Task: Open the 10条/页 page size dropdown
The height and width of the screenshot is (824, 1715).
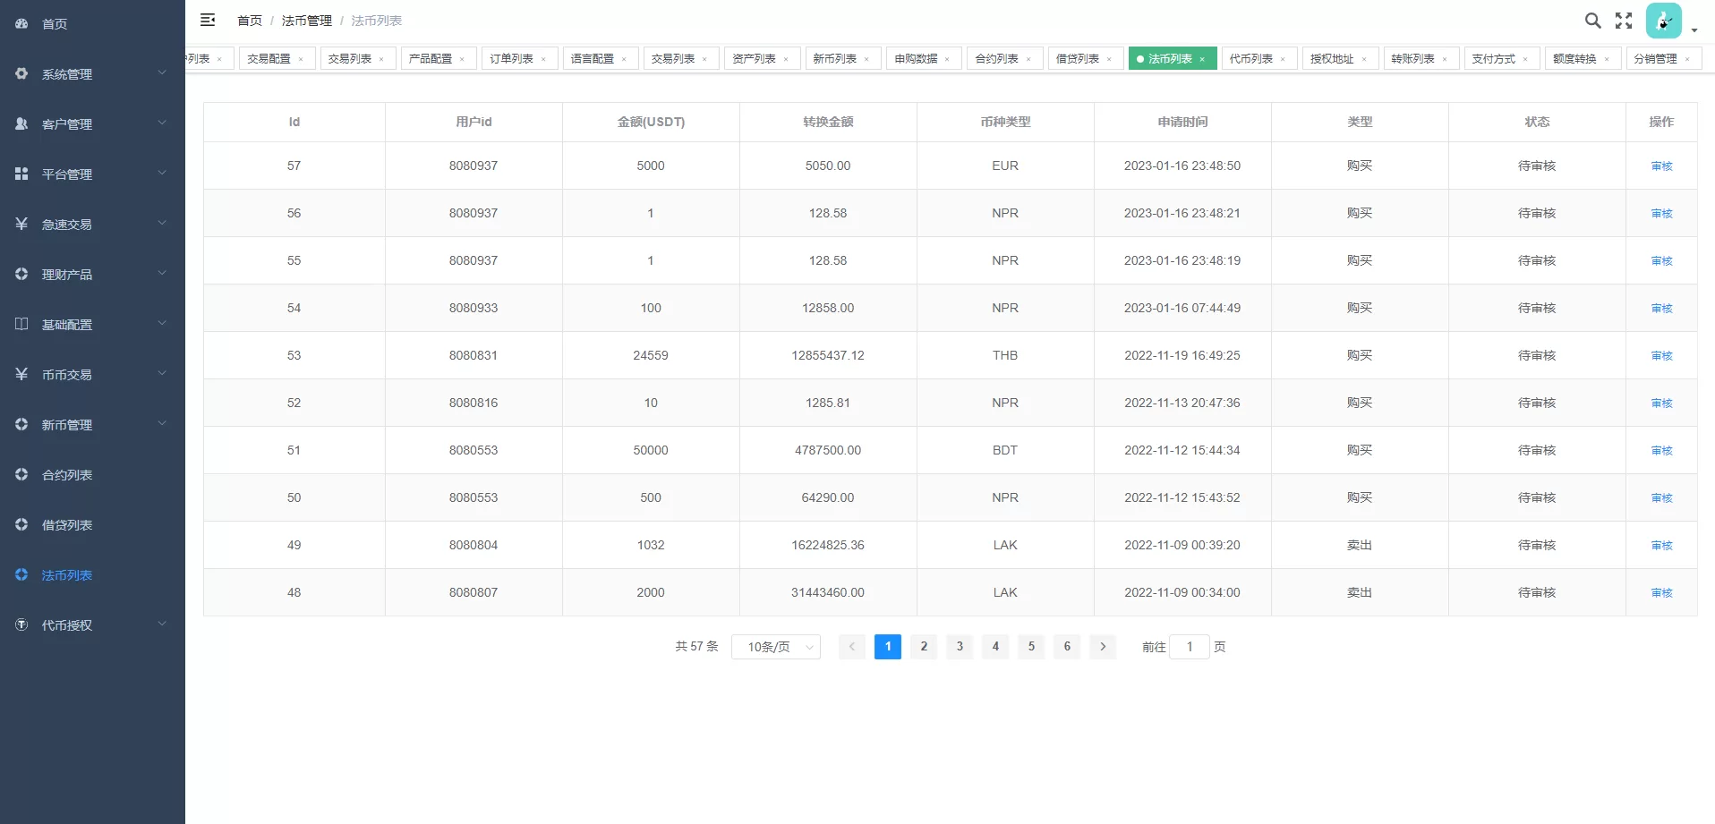Action: [775, 647]
